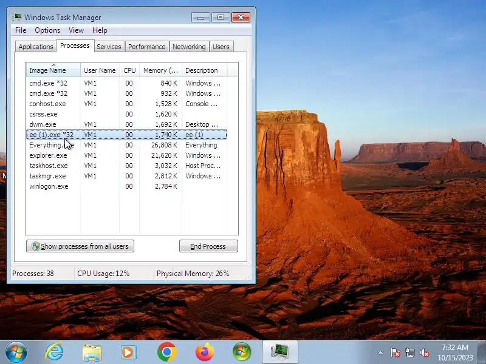Switch to the Performance tab
Image resolution: width=486 pixels, height=364 pixels.
[x=147, y=47]
